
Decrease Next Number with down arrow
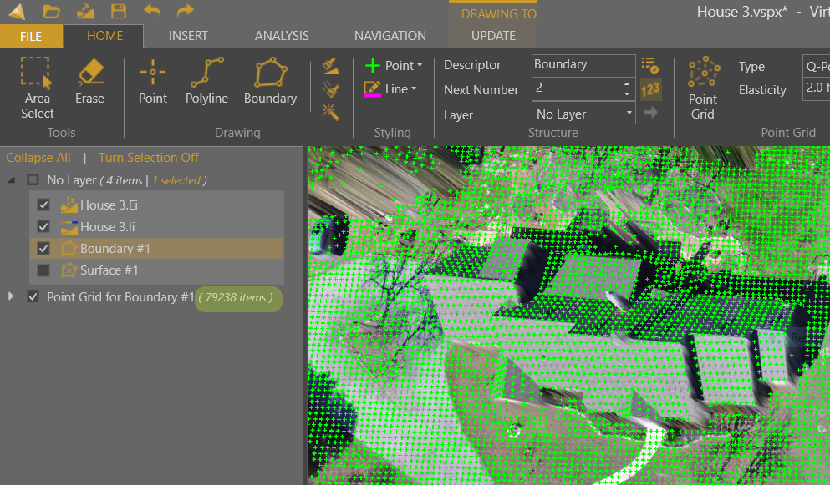(x=627, y=93)
